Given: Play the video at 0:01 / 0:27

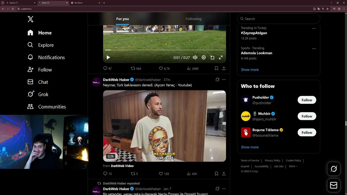Looking at the screenshot, I should pos(108,57).
